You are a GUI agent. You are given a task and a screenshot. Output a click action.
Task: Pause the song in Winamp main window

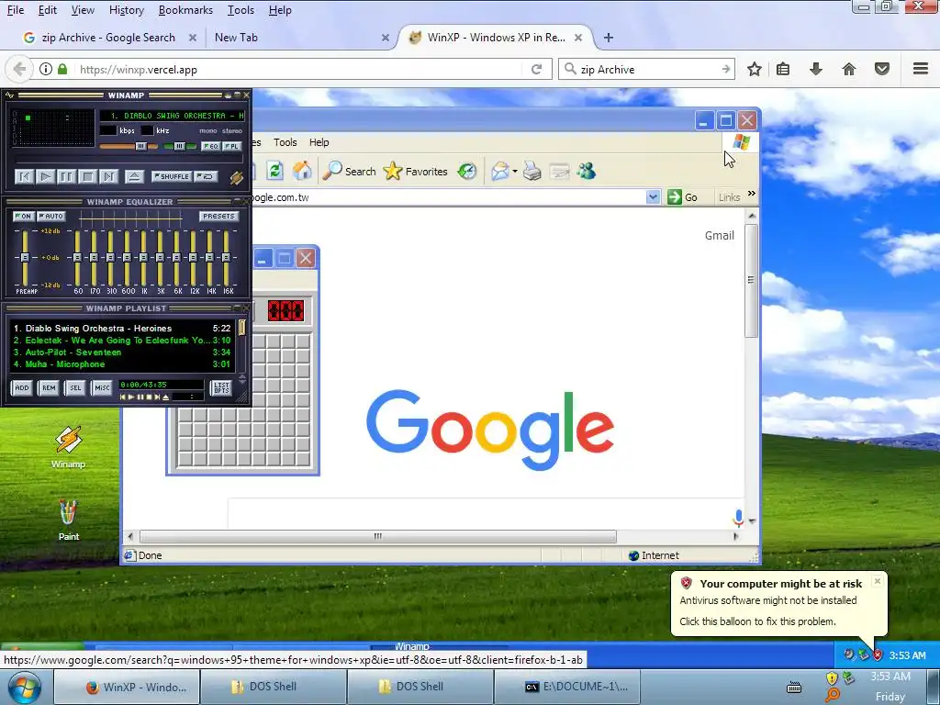click(x=66, y=176)
